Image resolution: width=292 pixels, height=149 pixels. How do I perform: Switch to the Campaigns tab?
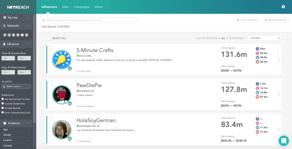click(x=81, y=7)
